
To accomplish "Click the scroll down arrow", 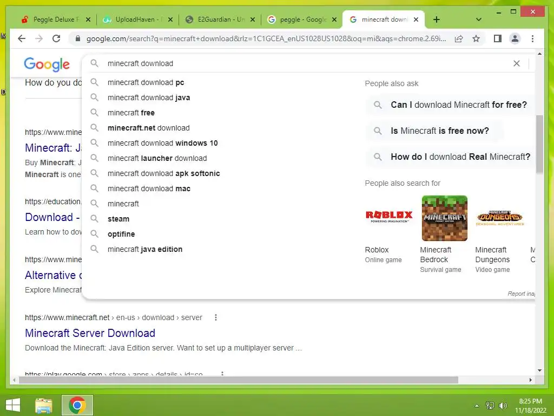I will (x=539, y=370).
